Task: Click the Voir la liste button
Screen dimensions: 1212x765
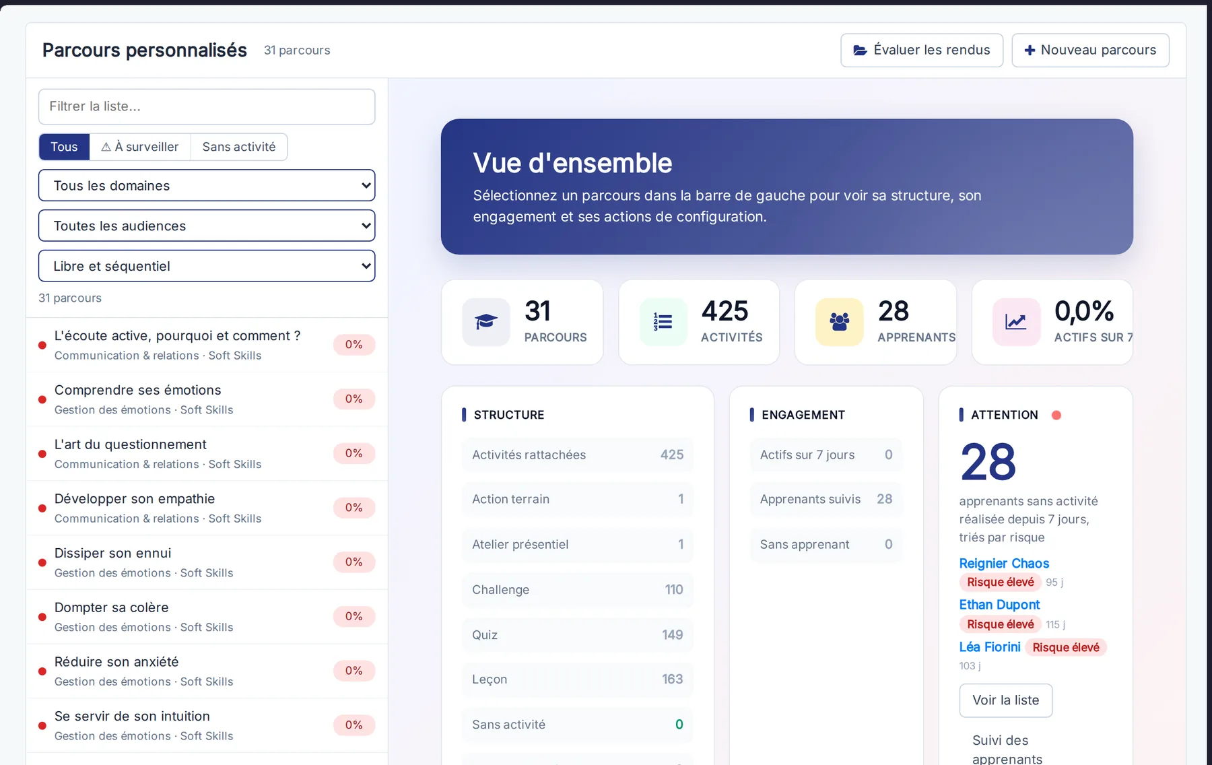Action: [1005, 700]
